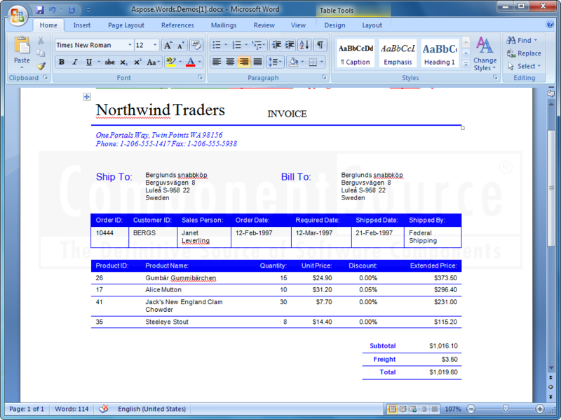This screenshot has width=561, height=420.
Task: Click the vertical scrollbar thumb
Action: (x=551, y=188)
